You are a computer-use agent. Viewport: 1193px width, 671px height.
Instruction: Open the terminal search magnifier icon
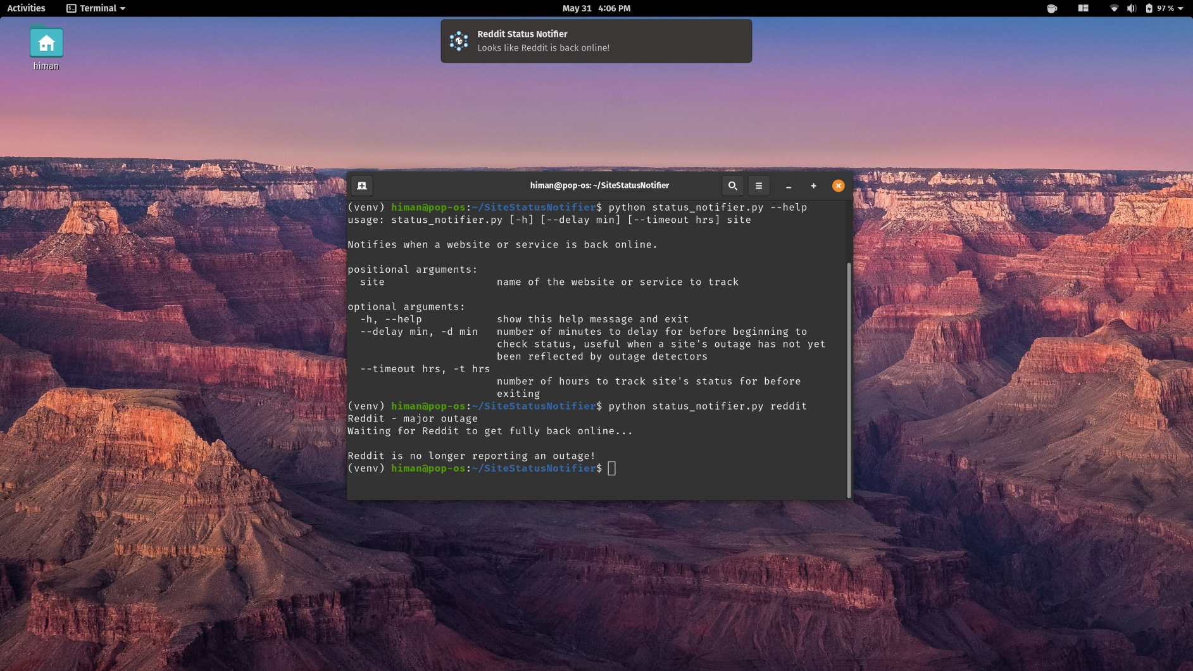pyautogui.click(x=733, y=185)
